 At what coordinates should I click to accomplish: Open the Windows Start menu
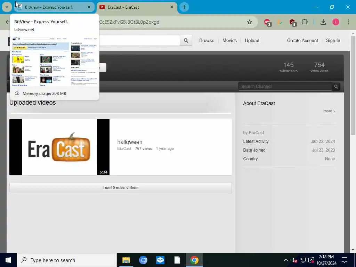pyautogui.click(x=8, y=260)
